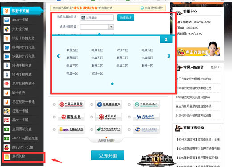Choose server 联通二区
This screenshot has height=167, width=232.
(97, 66)
